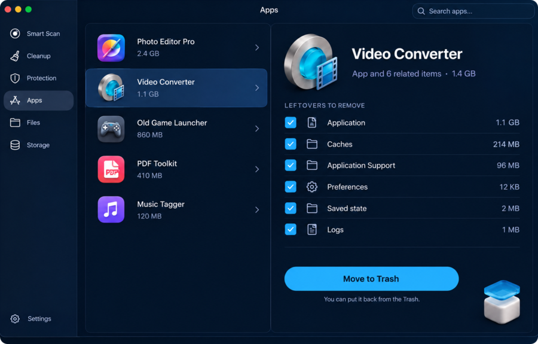This screenshot has height=344, width=538.
Task: Click the Application Support folder icon
Action: pyautogui.click(x=311, y=165)
